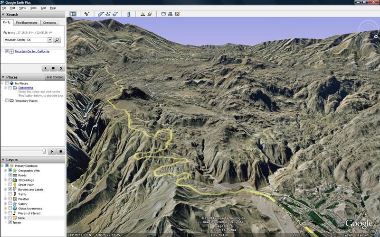The image size is (380, 237).
Task: Click Roads layer icon
Action: pos(15,175)
